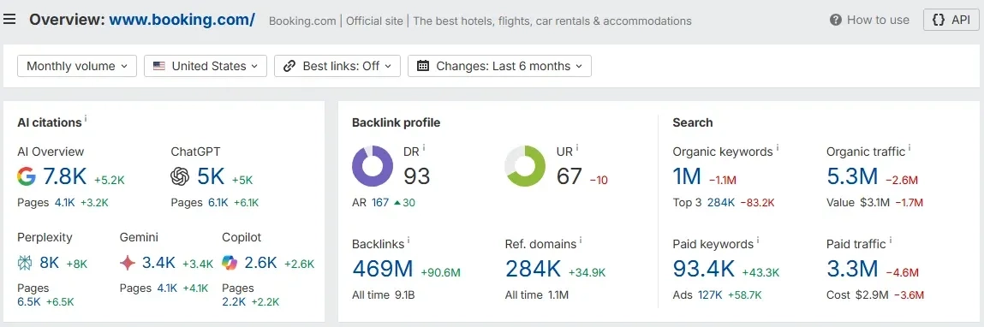The width and height of the screenshot is (984, 327).
Task: Open the Monthly volume dropdown
Action: pos(77,66)
